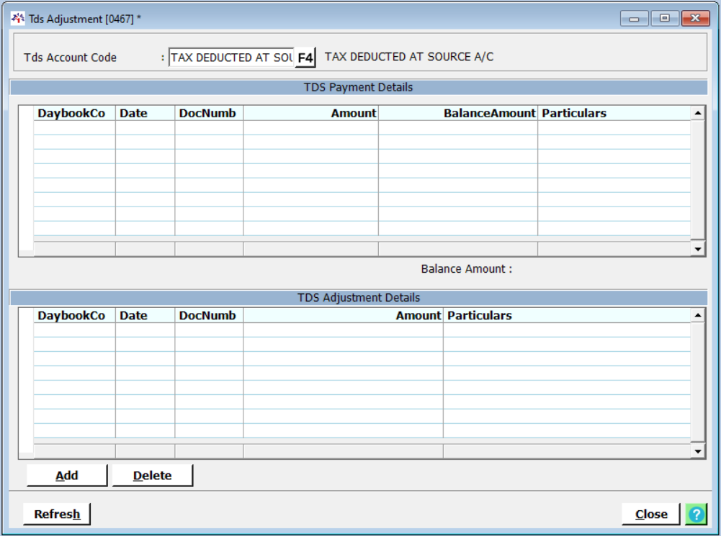The image size is (721, 536).
Task: Select first Particulars cell in adjustment grid
Action: pos(566,330)
